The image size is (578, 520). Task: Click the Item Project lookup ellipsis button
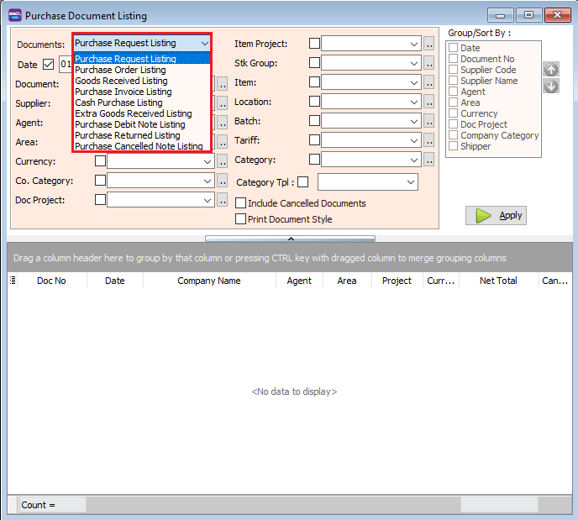[x=429, y=44]
